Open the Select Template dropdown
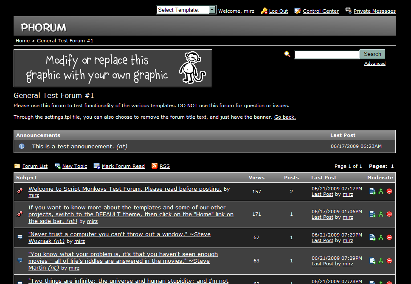 [186, 10]
